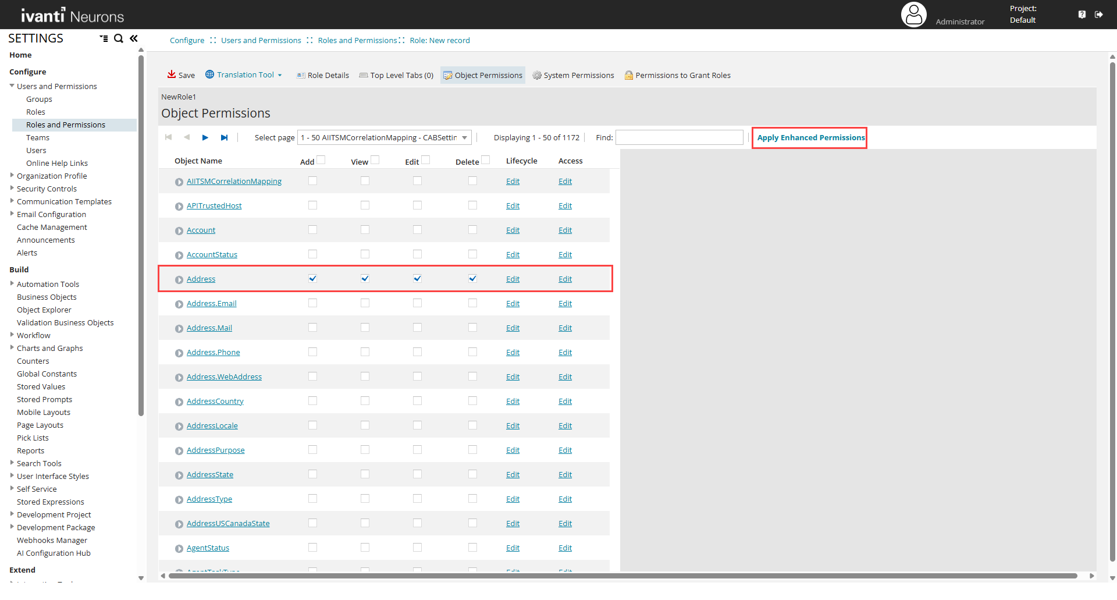Click the Find input field

pos(679,137)
